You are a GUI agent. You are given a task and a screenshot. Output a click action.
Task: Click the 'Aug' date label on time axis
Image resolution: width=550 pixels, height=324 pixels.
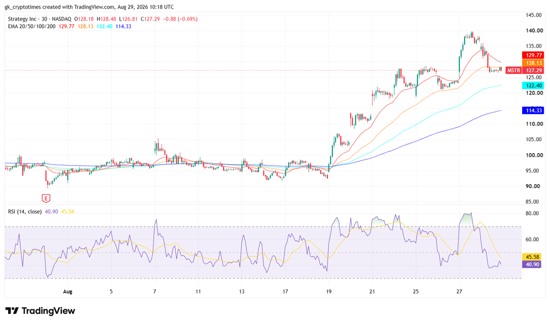[68, 291]
